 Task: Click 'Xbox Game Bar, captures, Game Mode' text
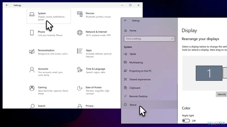tap(53, 92)
